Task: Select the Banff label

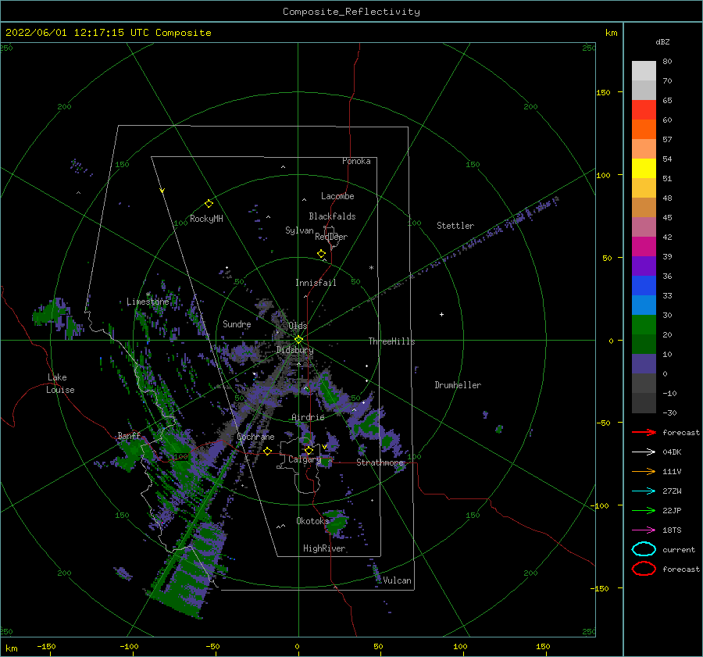Action: click(129, 435)
